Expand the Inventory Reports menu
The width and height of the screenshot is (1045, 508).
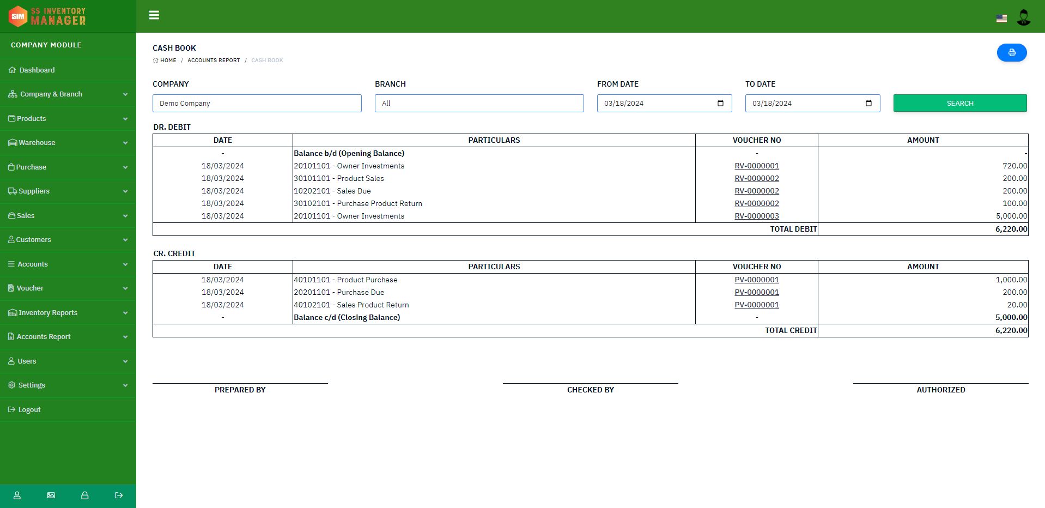coord(68,313)
